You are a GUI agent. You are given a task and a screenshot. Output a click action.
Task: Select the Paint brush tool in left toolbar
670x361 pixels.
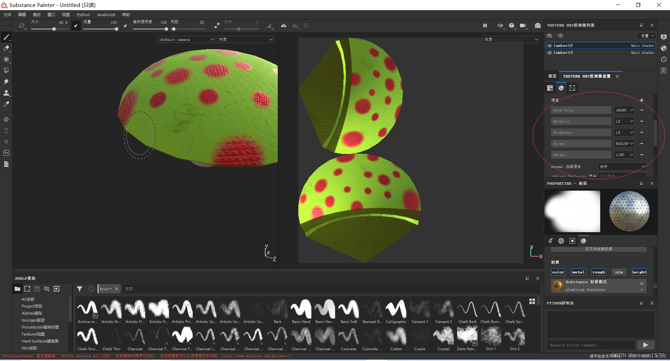pyautogui.click(x=6, y=37)
